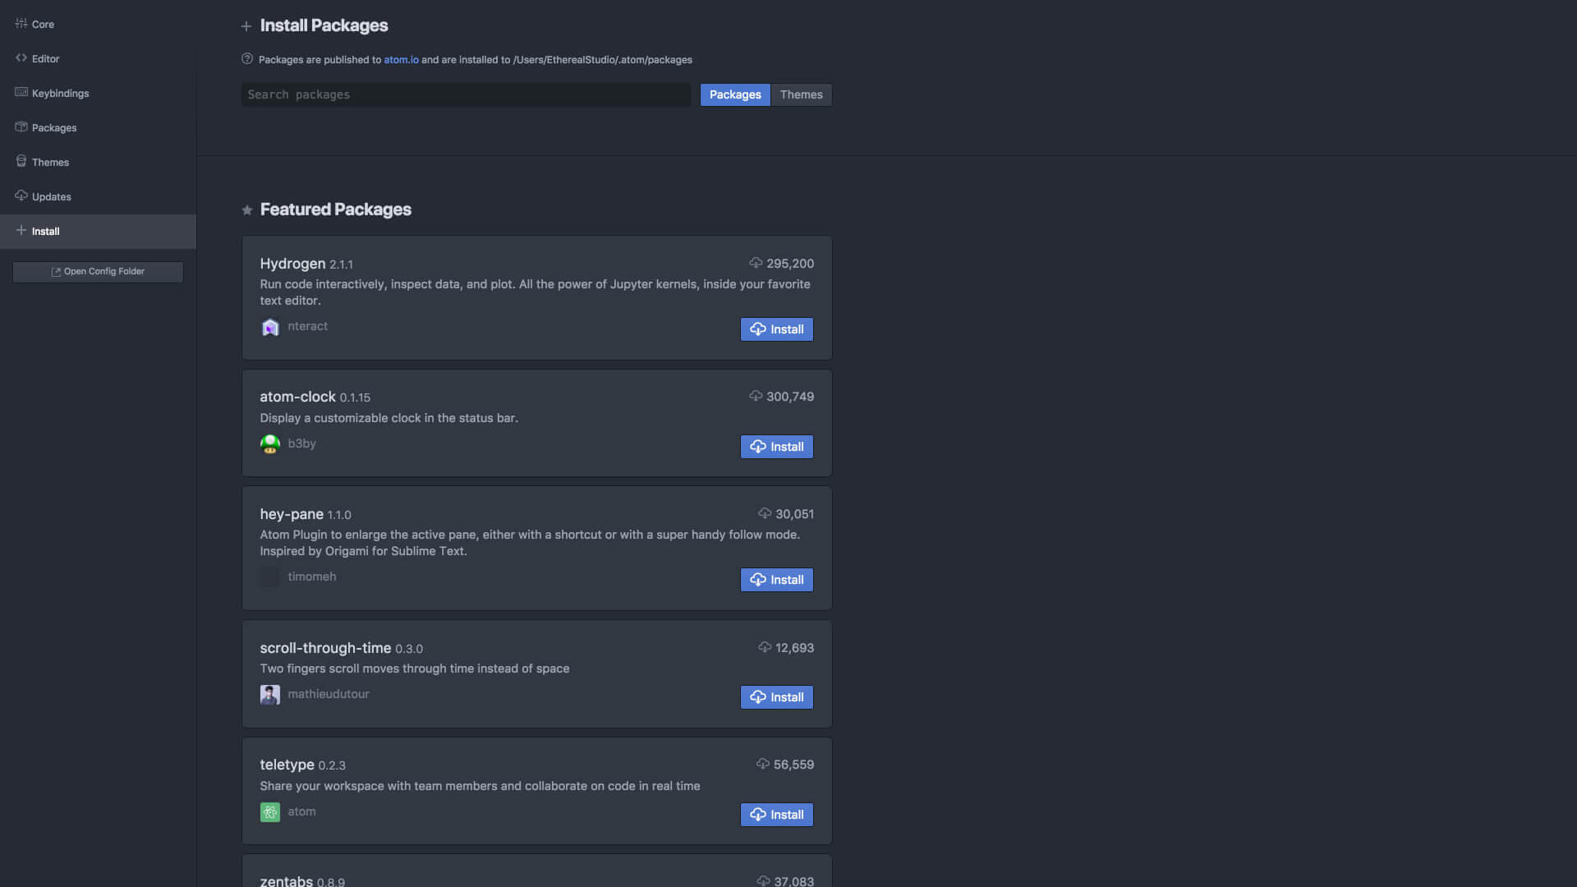Click the download cloud icon beside 295,200
This screenshot has width=1577, height=887.
(756, 263)
